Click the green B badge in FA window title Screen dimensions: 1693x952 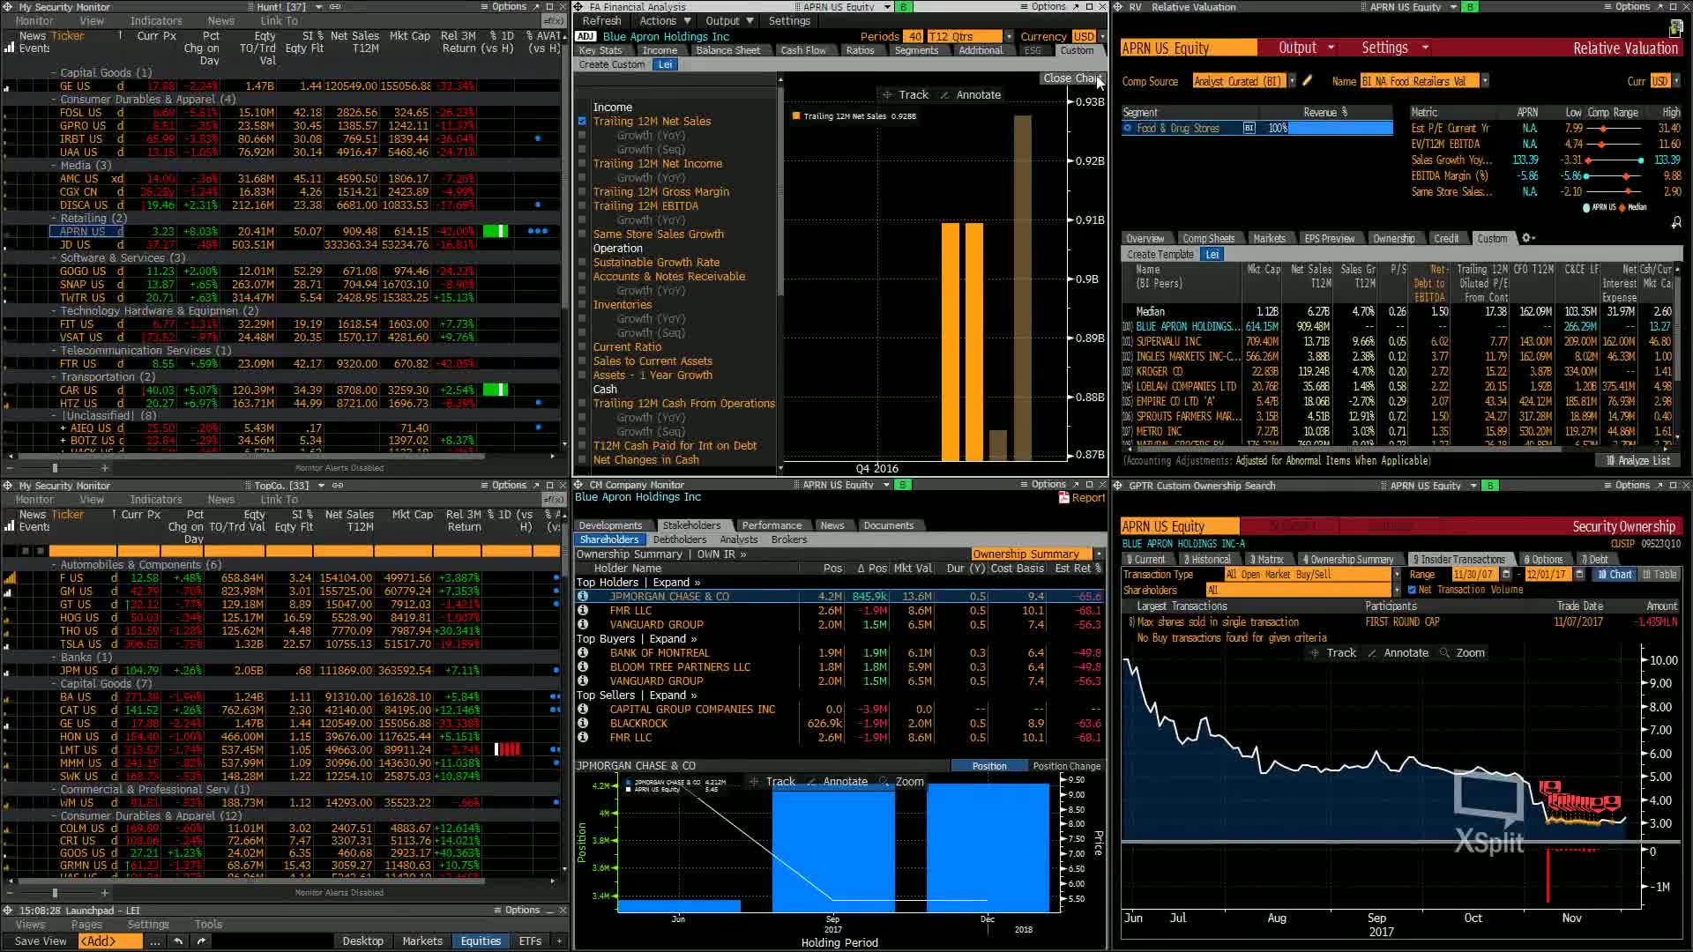pyautogui.click(x=903, y=7)
